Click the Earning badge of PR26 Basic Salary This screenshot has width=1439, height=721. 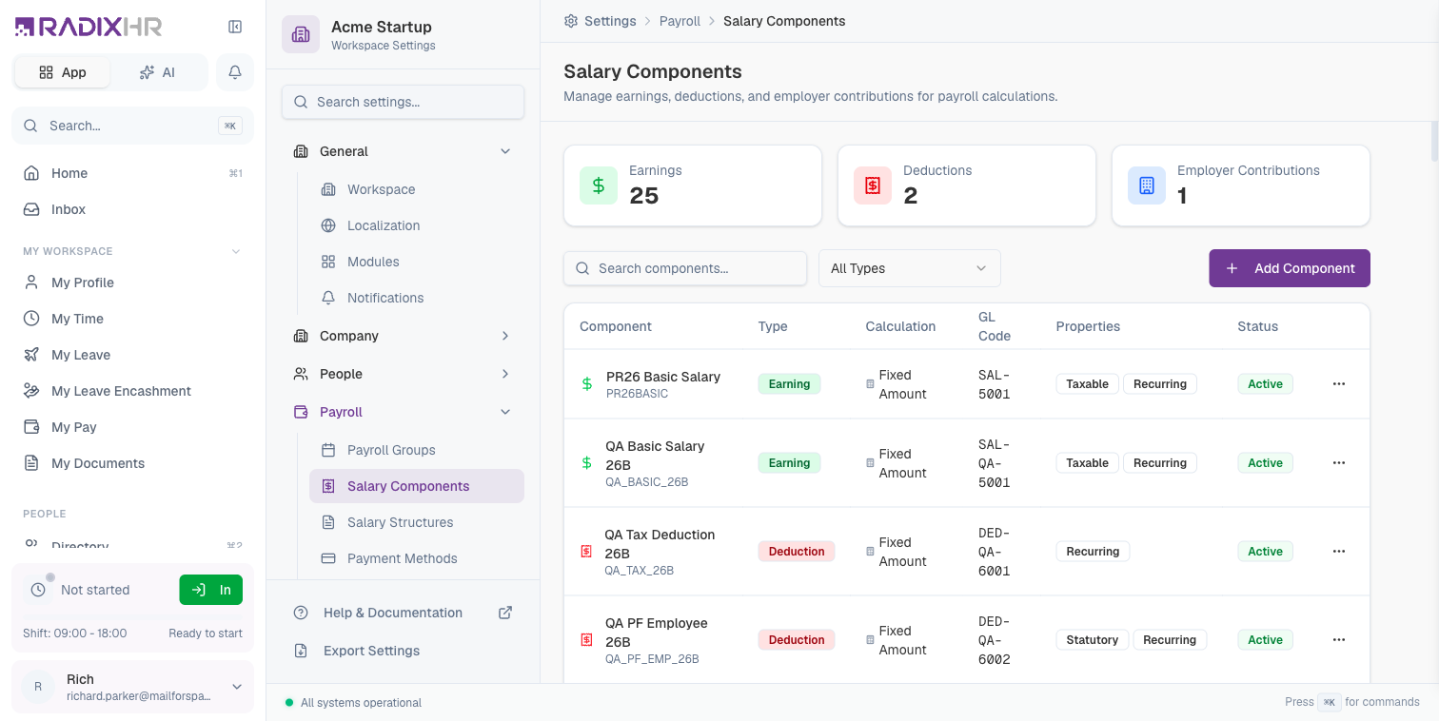pyautogui.click(x=789, y=384)
